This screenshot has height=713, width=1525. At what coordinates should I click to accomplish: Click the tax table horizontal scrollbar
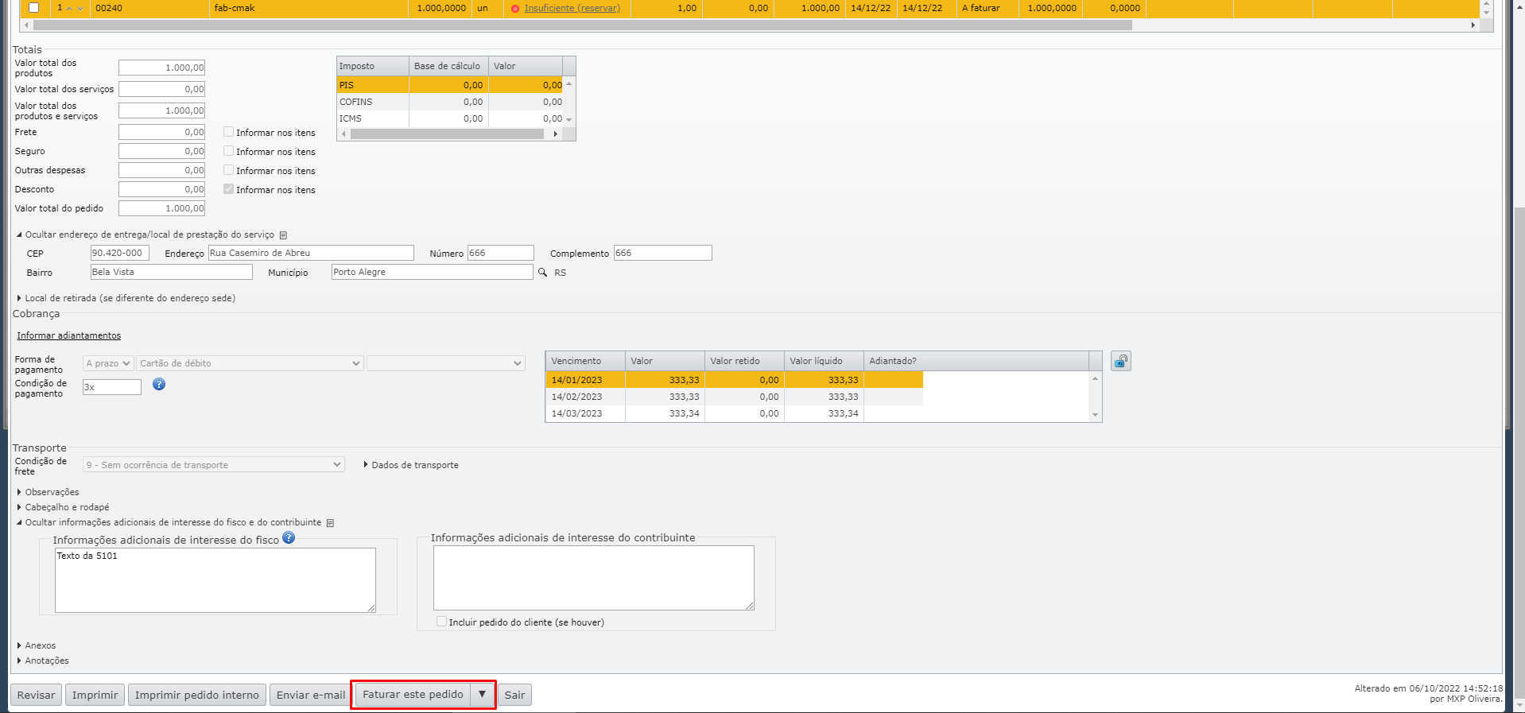pyautogui.click(x=447, y=134)
